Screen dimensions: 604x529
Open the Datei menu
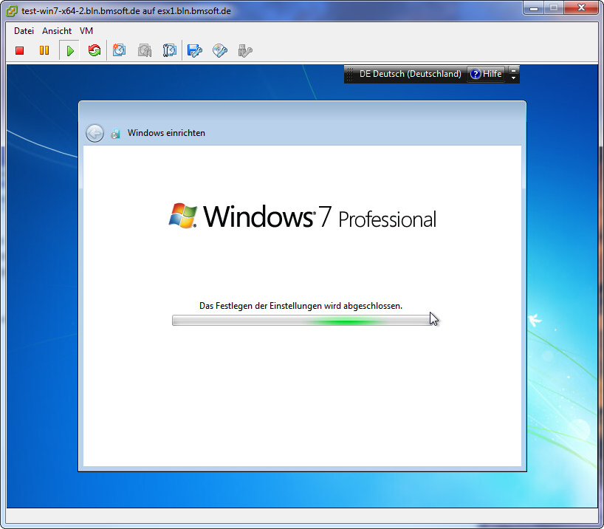coord(24,31)
